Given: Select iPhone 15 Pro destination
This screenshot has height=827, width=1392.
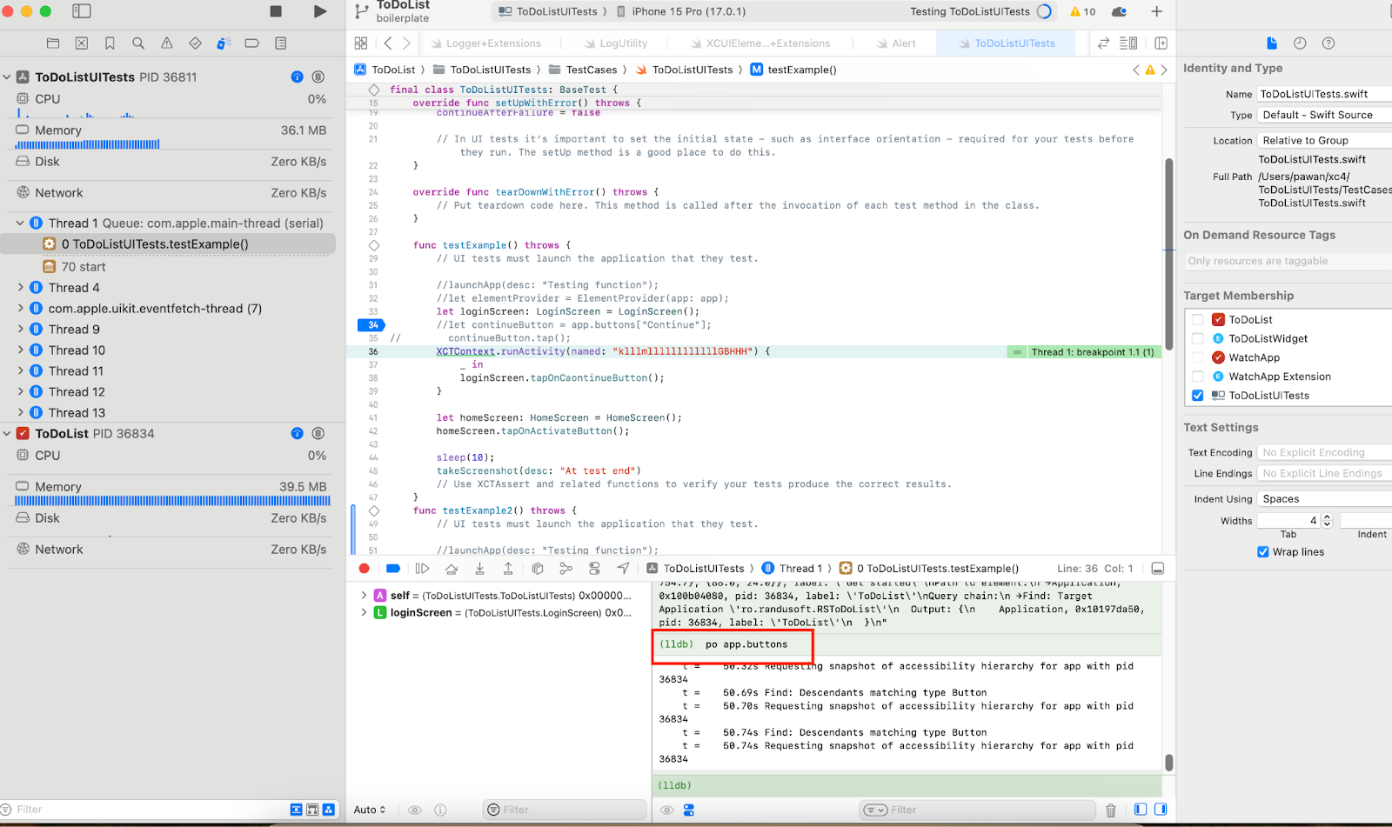Looking at the screenshot, I should 681,11.
